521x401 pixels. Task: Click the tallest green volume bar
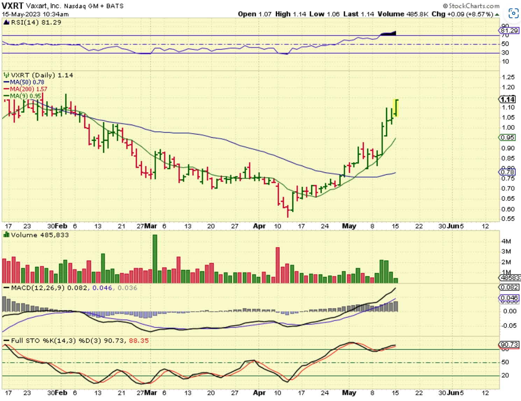pos(155,258)
